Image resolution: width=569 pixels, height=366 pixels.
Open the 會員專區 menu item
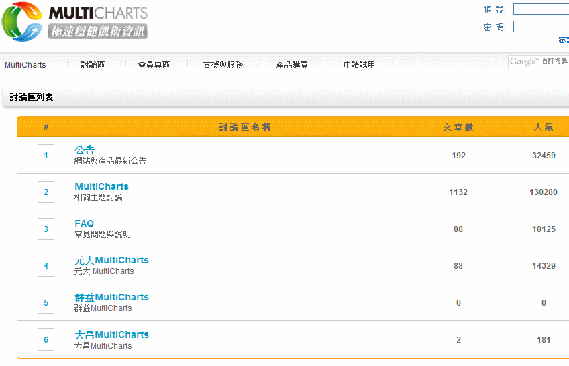coord(154,65)
